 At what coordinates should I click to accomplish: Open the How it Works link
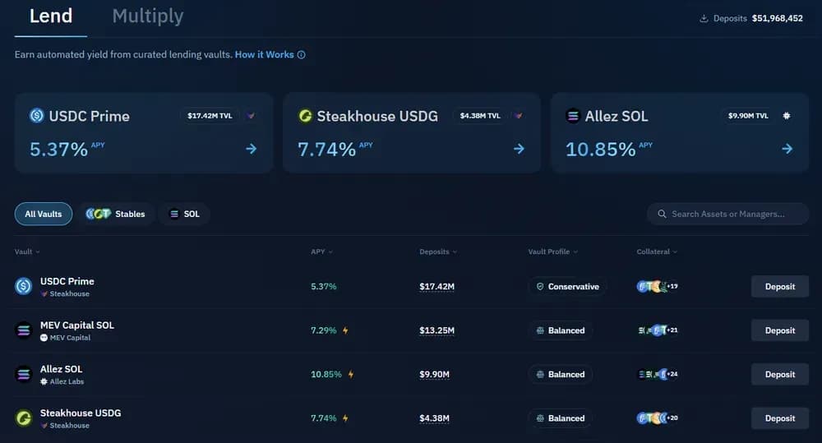click(264, 54)
